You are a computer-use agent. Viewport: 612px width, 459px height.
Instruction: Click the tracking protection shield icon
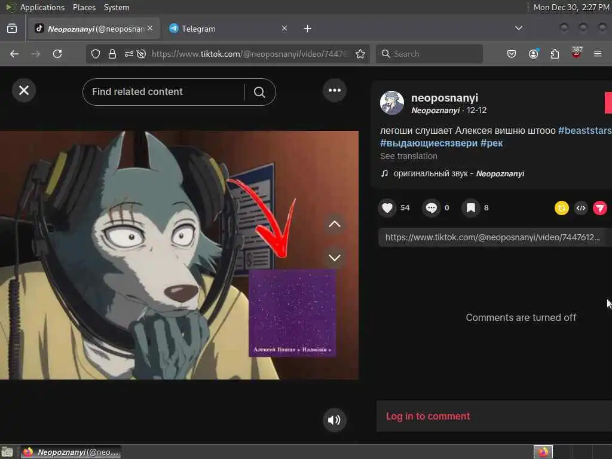point(96,54)
